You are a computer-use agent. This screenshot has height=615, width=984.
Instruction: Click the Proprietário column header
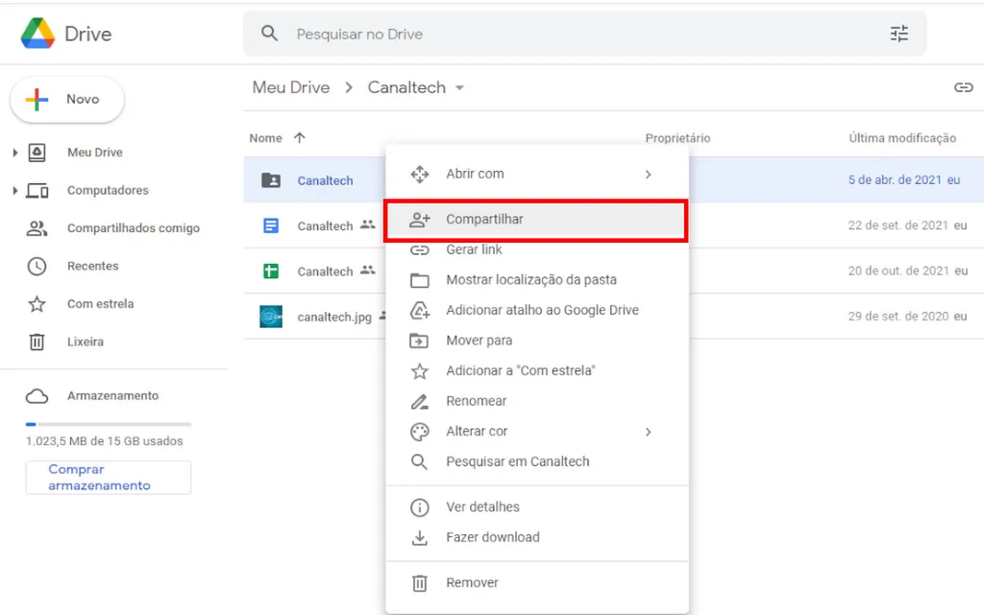pyautogui.click(x=677, y=138)
